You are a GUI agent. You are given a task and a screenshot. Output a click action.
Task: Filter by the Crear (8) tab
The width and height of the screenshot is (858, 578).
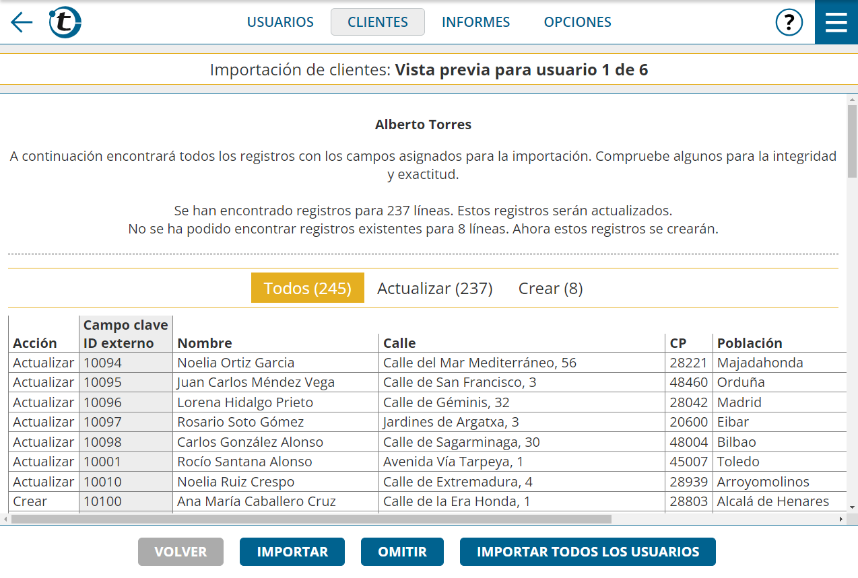click(550, 288)
